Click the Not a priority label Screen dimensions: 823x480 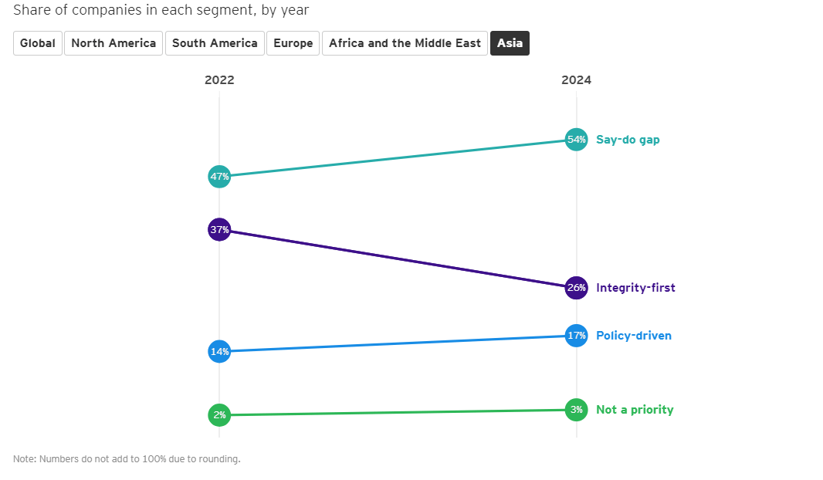[x=635, y=410]
